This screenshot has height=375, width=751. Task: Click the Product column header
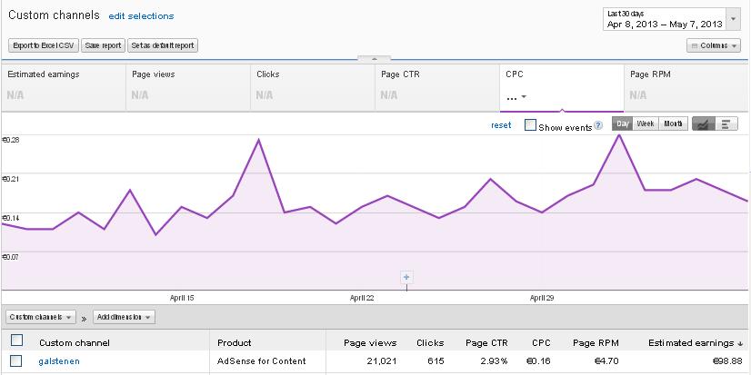pyautogui.click(x=235, y=343)
